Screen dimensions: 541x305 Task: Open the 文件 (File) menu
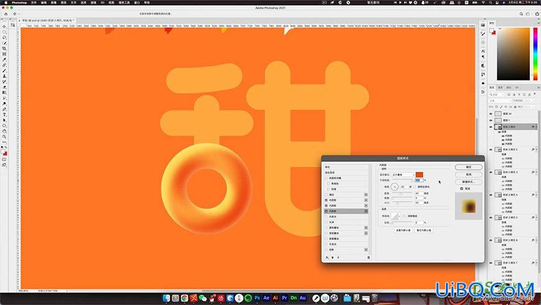[x=34, y=2]
